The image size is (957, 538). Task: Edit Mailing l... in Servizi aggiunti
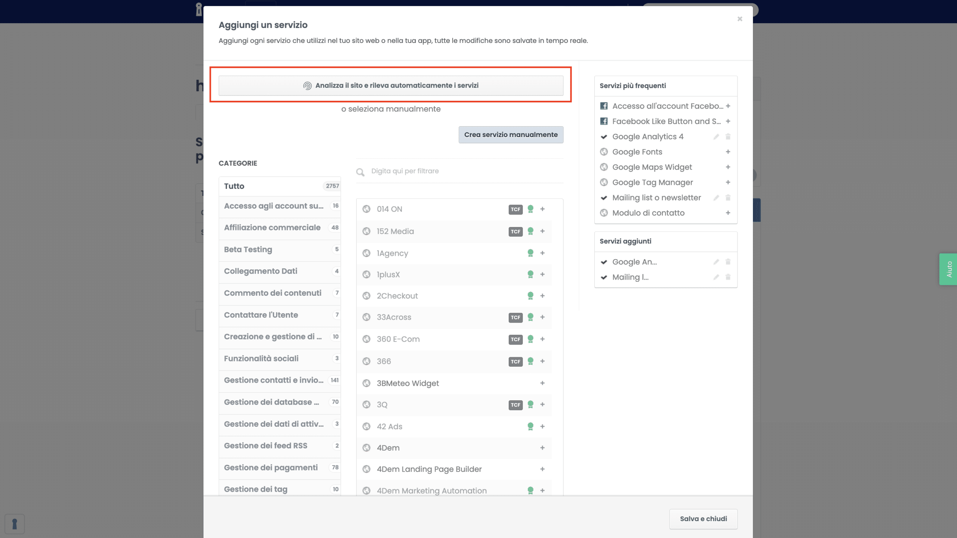(716, 277)
